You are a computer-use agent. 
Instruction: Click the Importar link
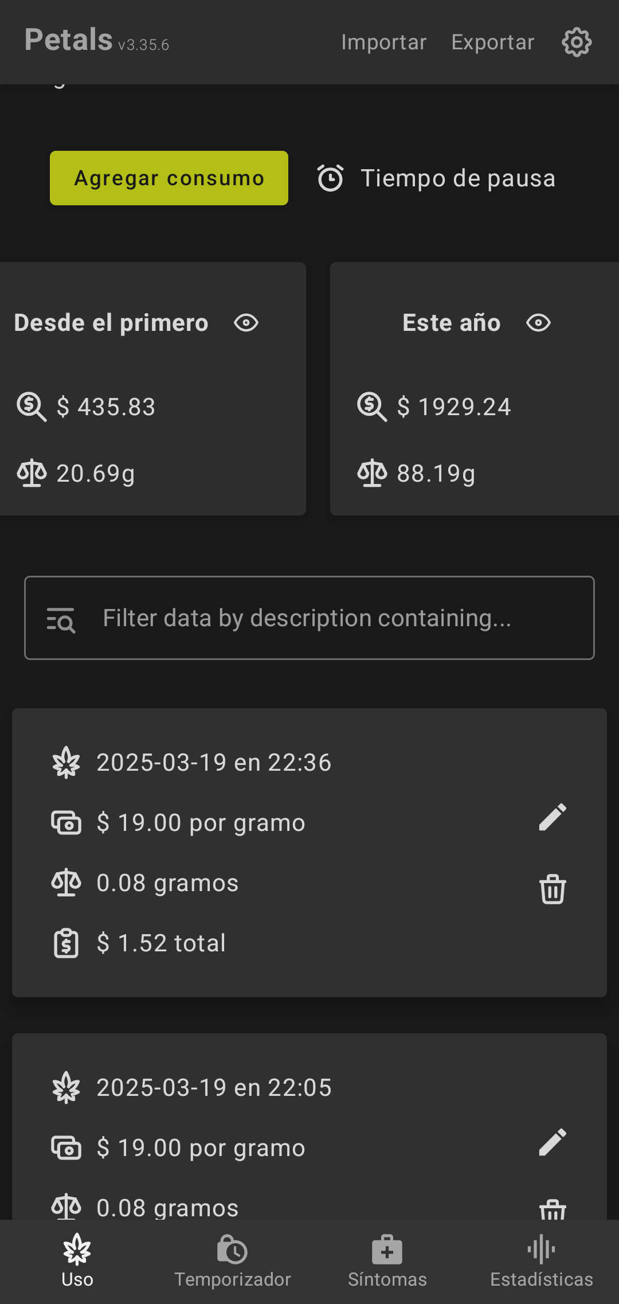pyautogui.click(x=383, y=42)
